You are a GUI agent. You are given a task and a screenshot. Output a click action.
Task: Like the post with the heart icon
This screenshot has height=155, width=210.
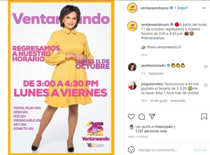pos(131,117)
